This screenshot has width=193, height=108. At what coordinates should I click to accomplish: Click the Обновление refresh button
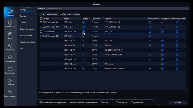click(x=49, y=14)
